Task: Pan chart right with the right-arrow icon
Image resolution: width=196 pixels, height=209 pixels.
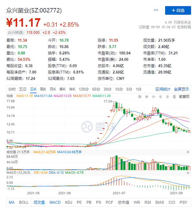Action: pyautogui.click(x=167, y=97)
